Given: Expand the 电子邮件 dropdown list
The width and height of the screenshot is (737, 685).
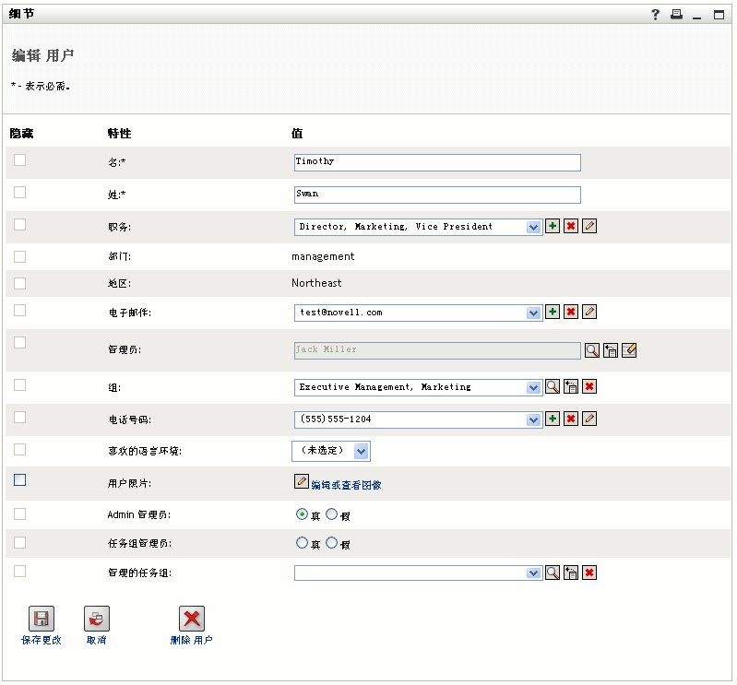Looking at the screenshot, I should [533, 313].
